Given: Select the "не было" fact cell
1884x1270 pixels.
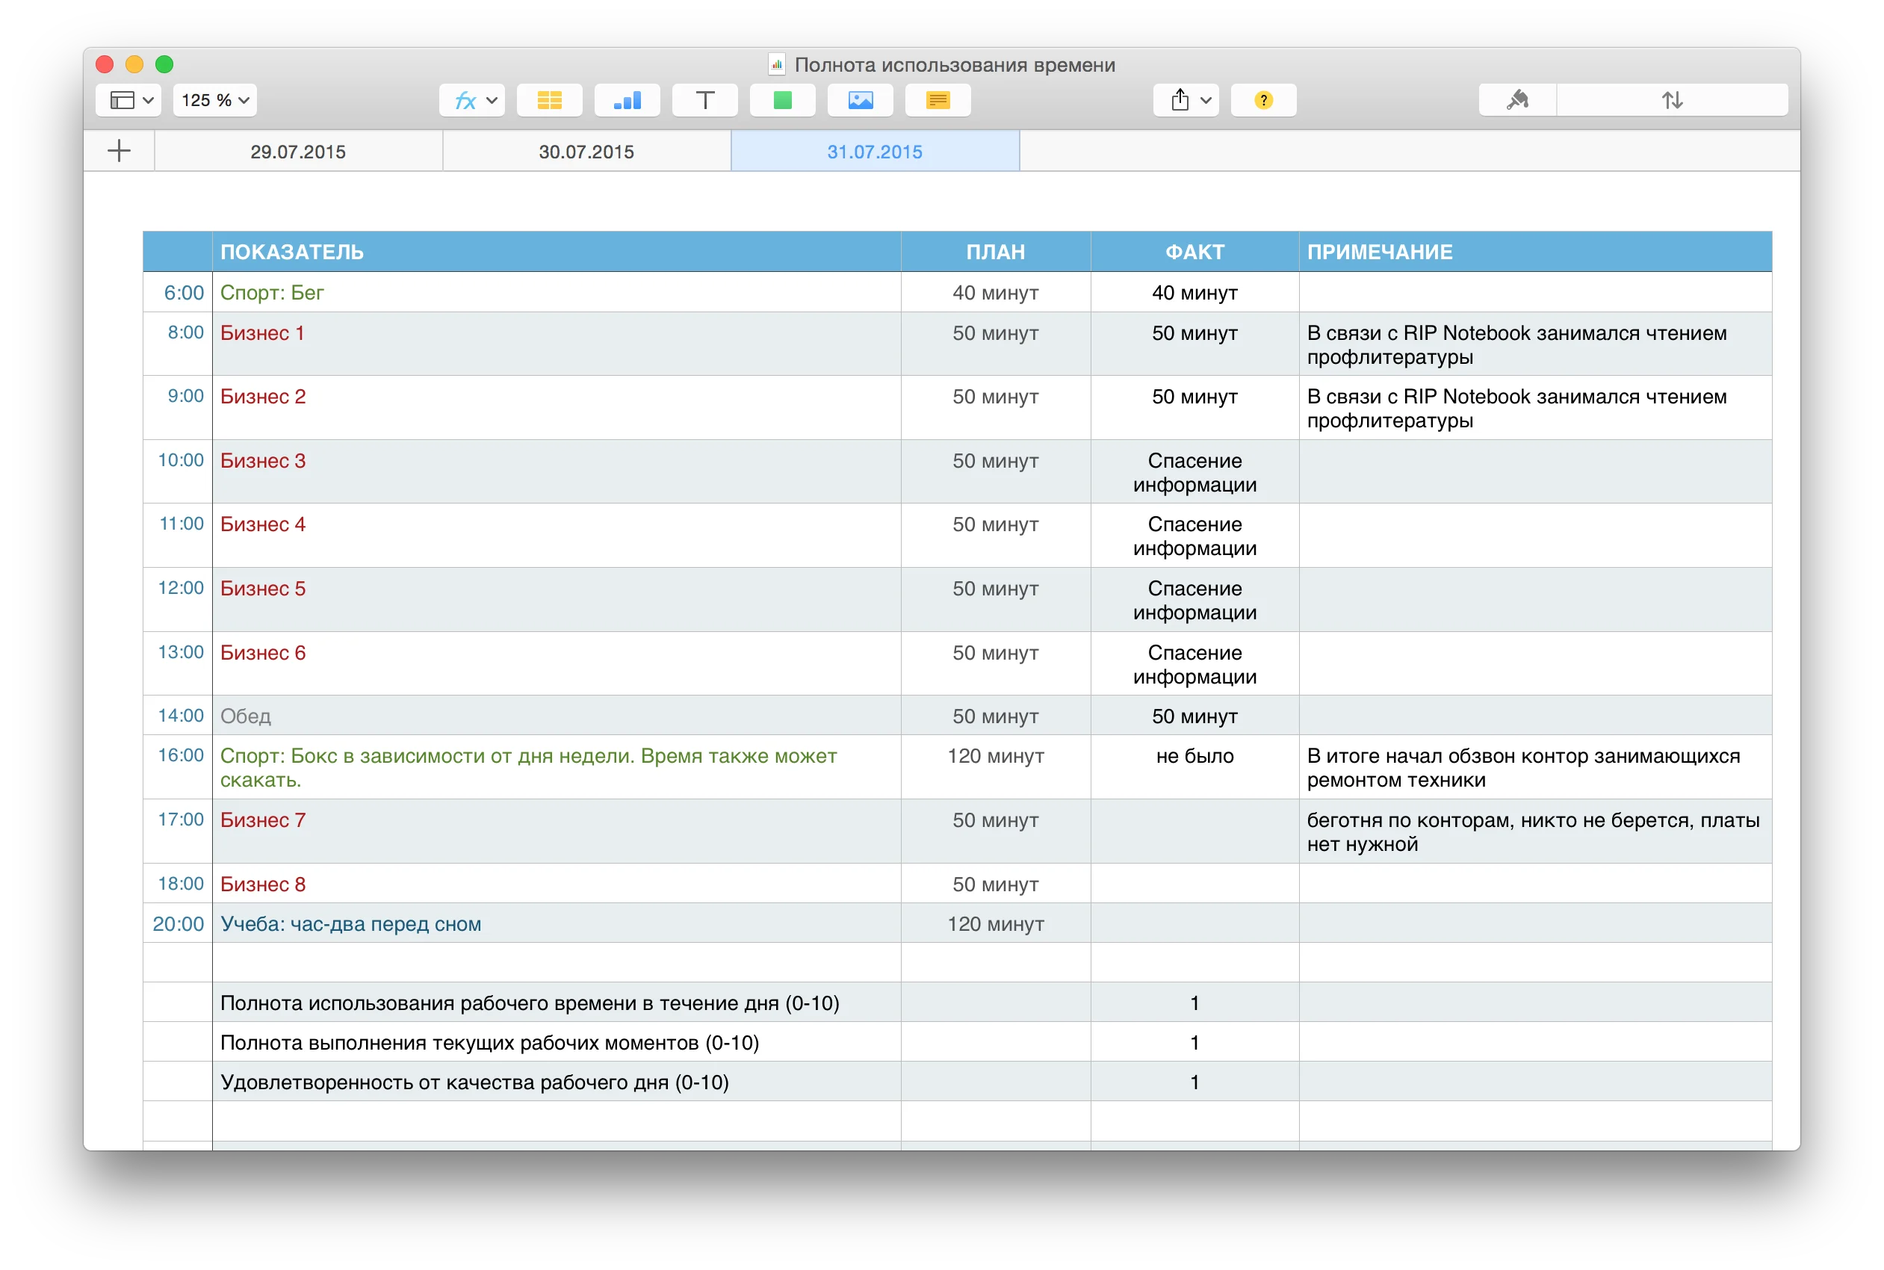Looking at the screenshot, I should (1194, 757).
